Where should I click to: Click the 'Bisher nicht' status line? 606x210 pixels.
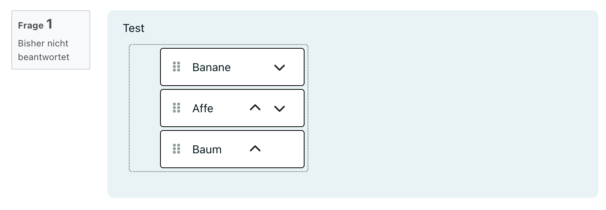[43, 43]
